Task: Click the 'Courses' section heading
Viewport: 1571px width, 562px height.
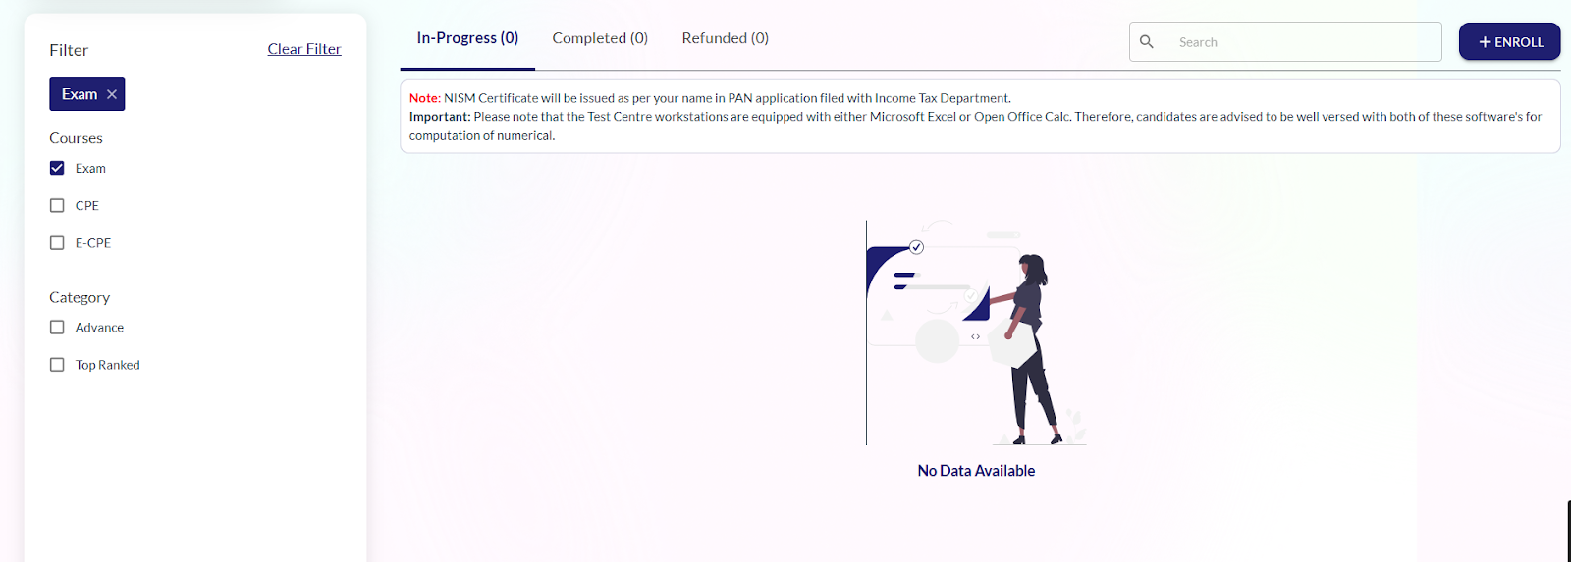Action: [x=76, y=138]
